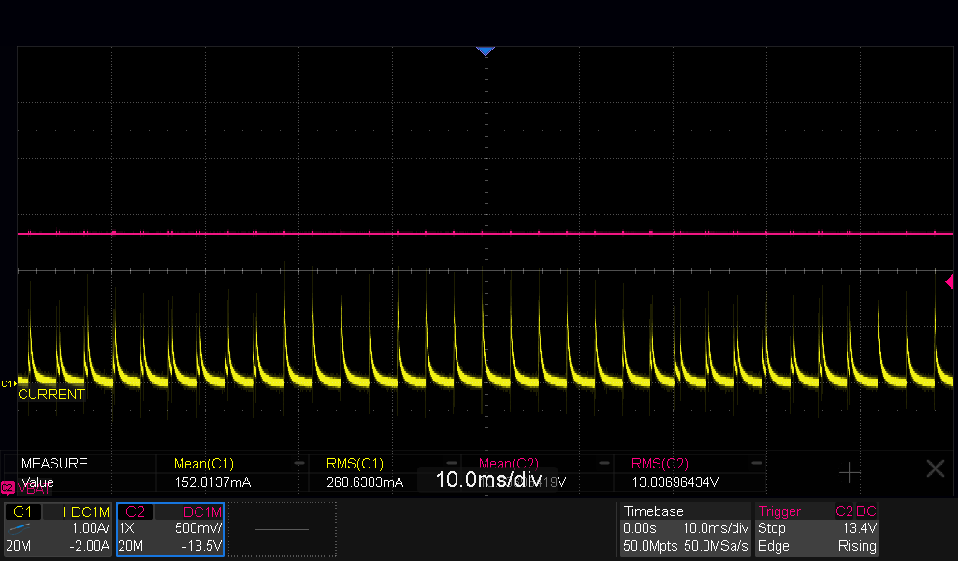Toggle C2 DC1M coupling setting

tap(202, 512)
